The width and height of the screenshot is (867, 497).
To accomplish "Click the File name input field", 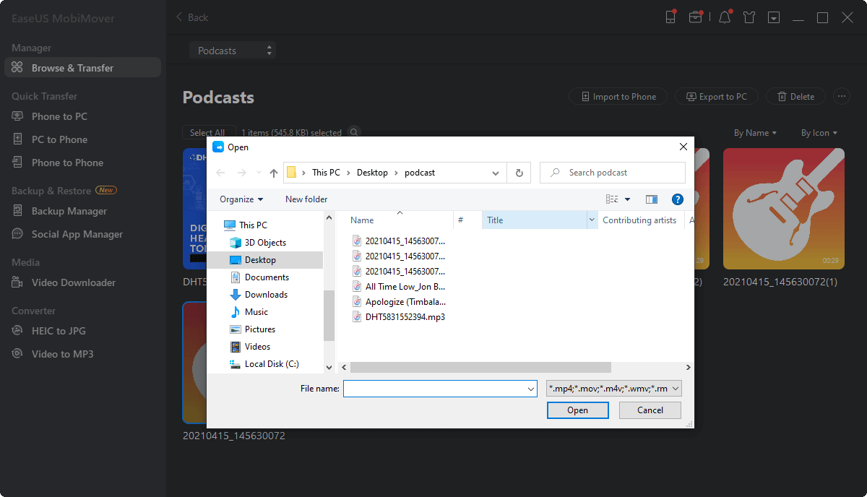I will pos(435,389).
